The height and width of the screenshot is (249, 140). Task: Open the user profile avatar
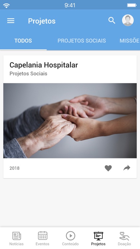coord(128,20)
